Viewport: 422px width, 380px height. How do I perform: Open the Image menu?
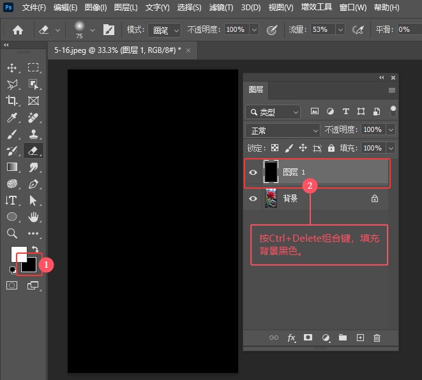point(96,7)
